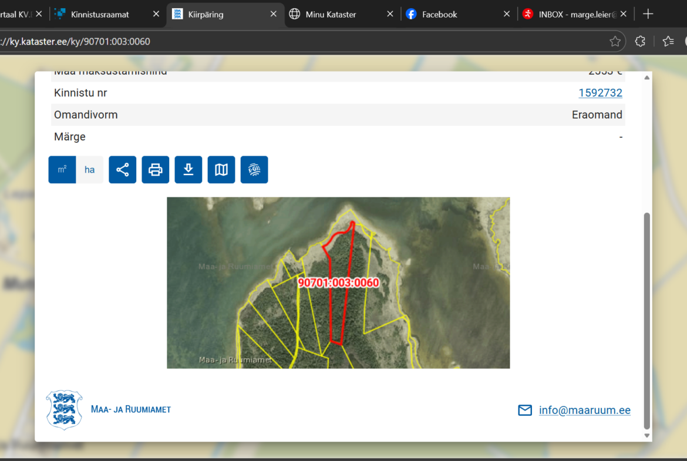Bookmark page with the star icon
The width and height of the screenshot is (687, 461).
(x=615, y=41)
